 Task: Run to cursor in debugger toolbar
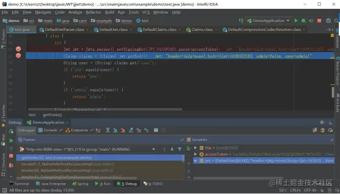(147, 130)
